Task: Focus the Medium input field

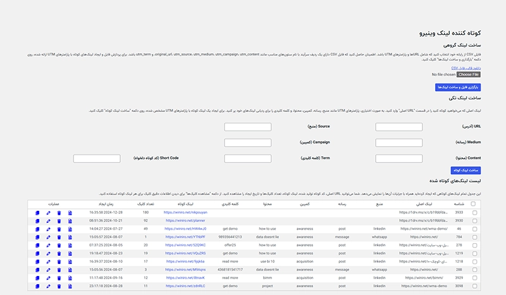Action: pos(399,142)
